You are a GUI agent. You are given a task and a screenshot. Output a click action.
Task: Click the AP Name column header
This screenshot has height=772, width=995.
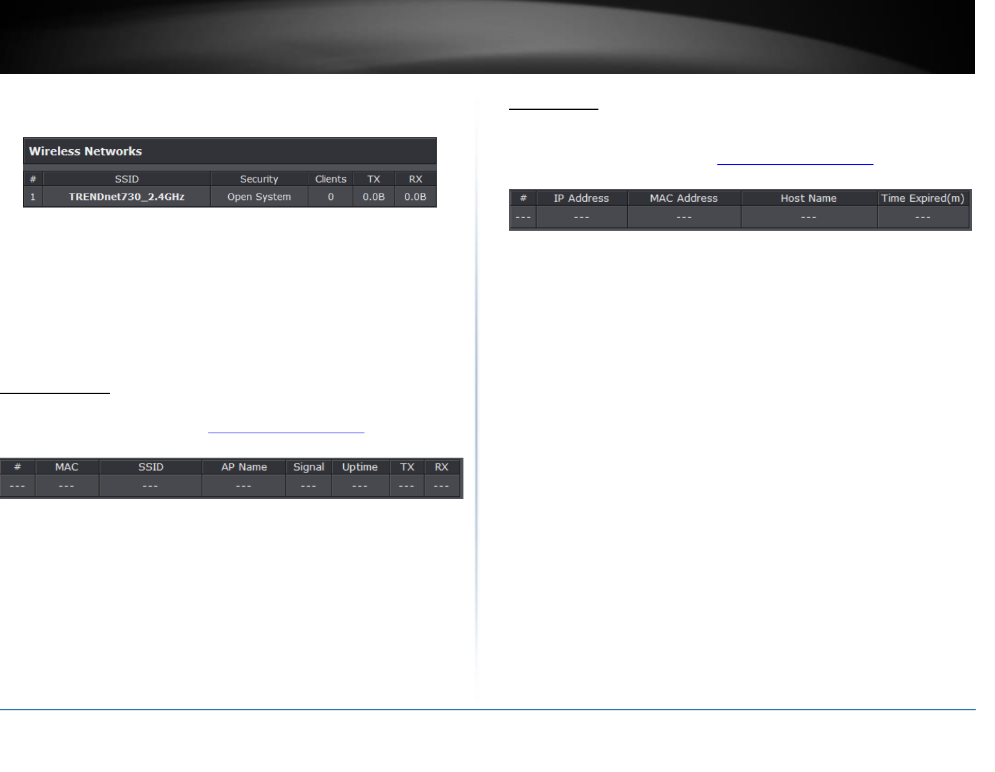tap(244, 467)
